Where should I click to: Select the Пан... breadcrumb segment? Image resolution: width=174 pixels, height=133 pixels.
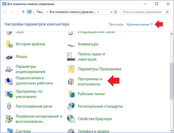(x=40, y=12)
